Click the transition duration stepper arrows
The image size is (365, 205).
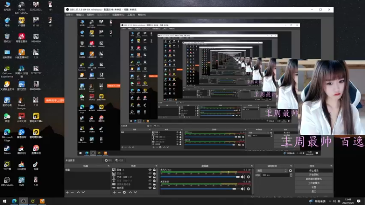291,175
